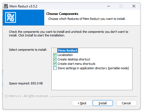The width and height of the screenshot is (143, 112).
Task: Enable portable mode settings checkbox
Action: click(x=55, y=68)
